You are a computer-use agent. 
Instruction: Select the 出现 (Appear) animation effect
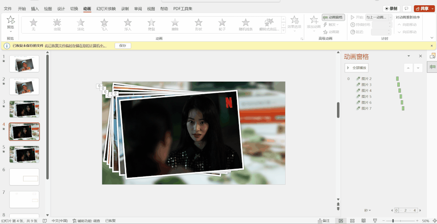(57, 25)
